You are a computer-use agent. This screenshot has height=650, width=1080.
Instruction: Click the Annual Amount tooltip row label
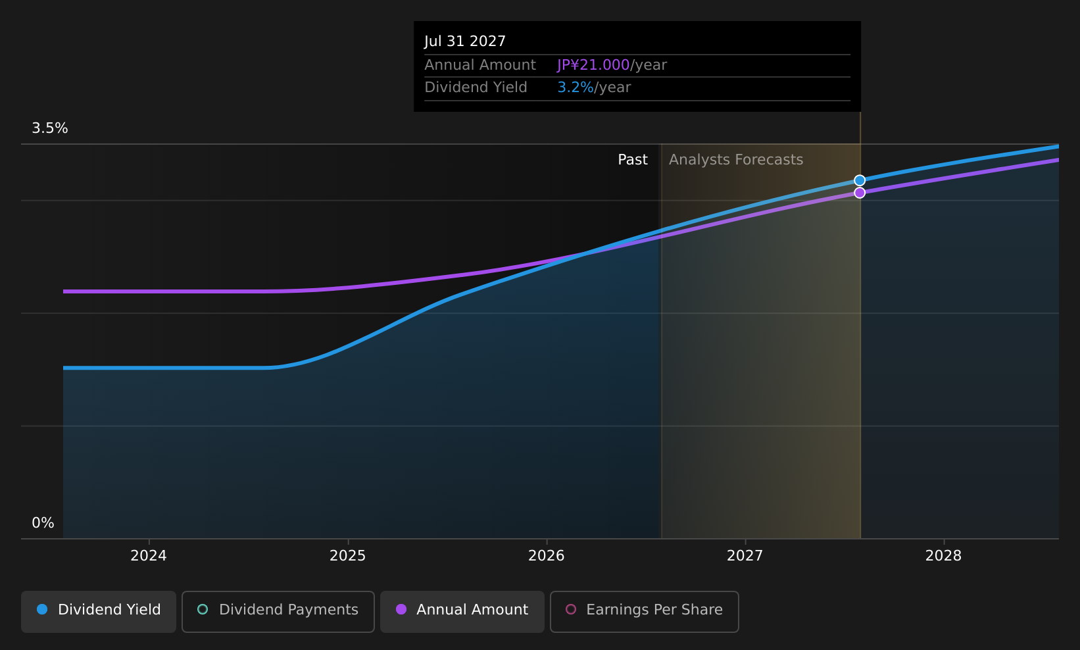point(480,65)
